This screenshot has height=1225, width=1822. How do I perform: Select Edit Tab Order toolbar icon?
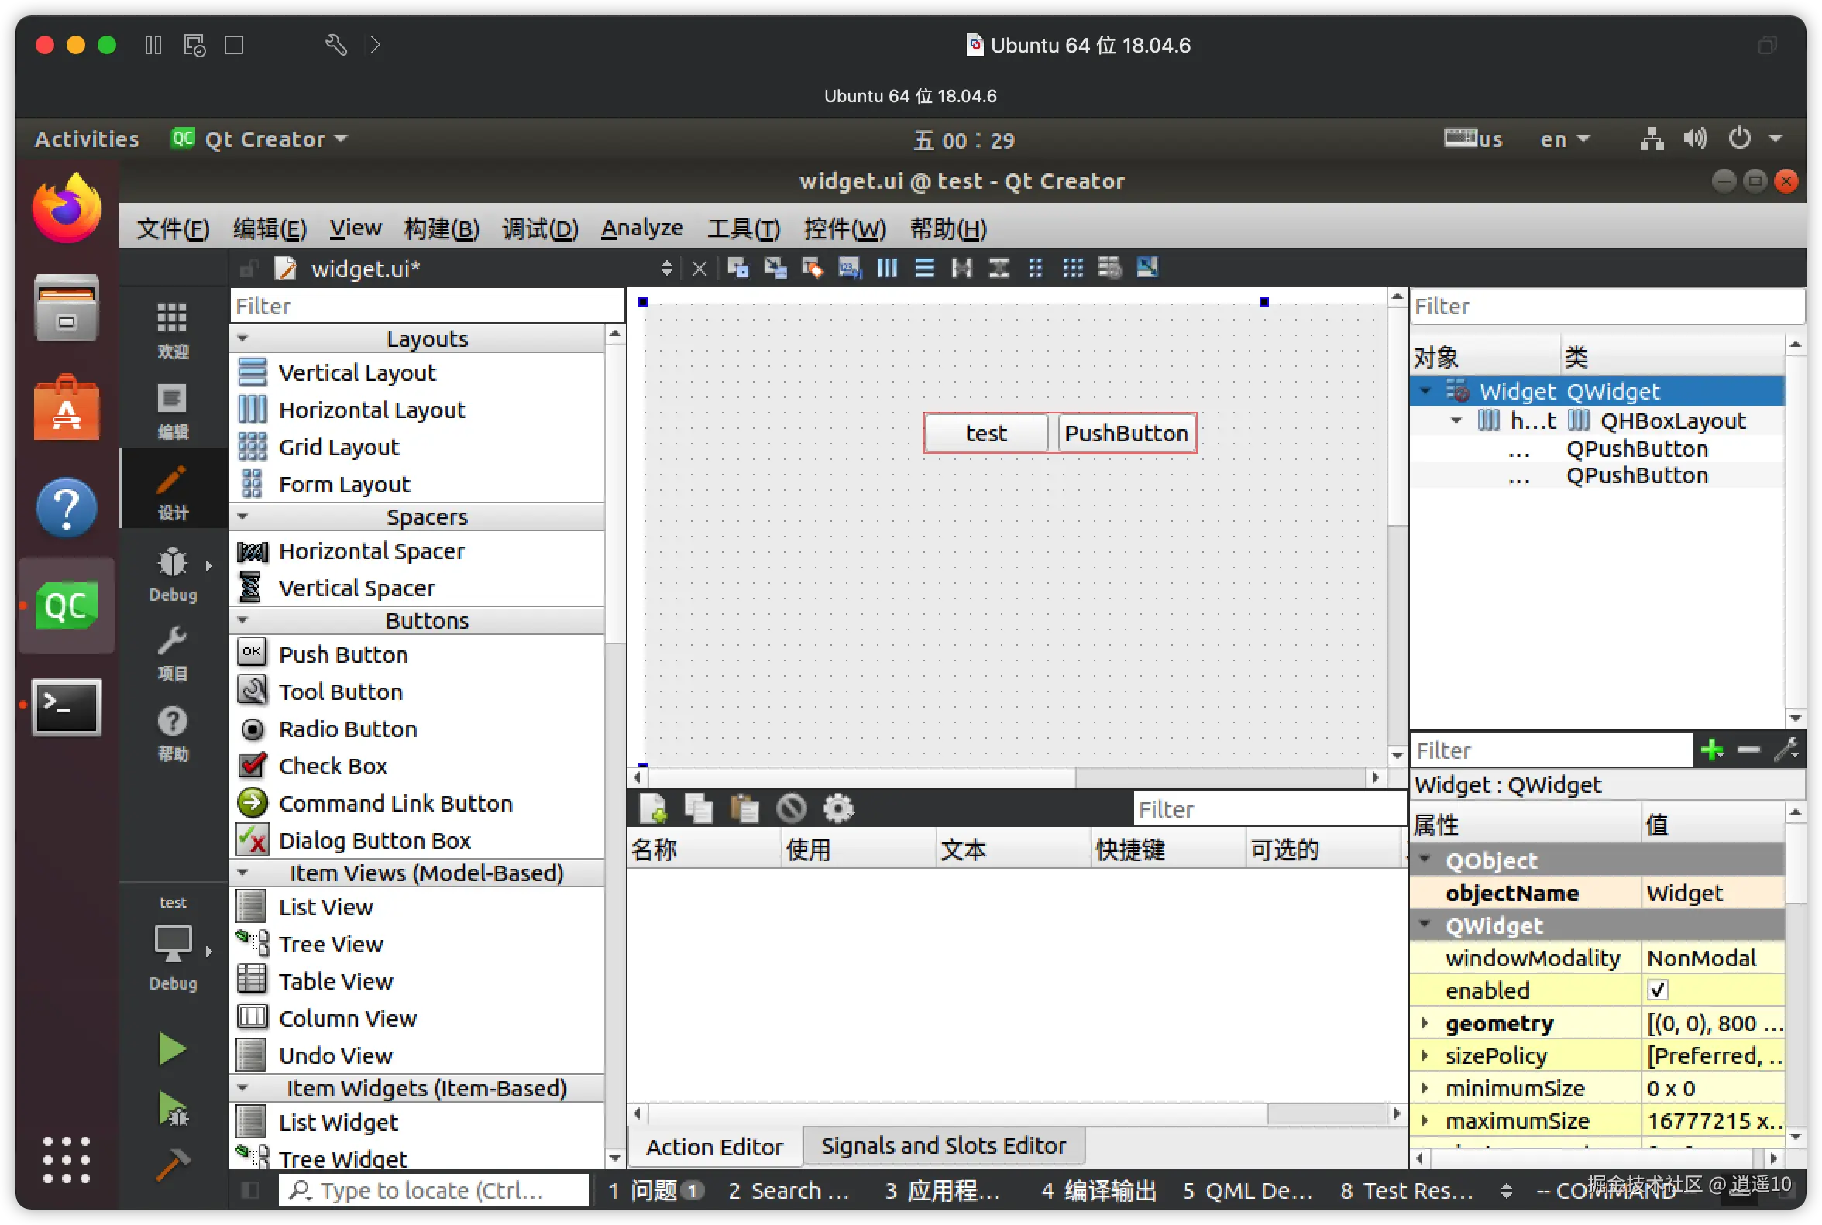(849, 268)
